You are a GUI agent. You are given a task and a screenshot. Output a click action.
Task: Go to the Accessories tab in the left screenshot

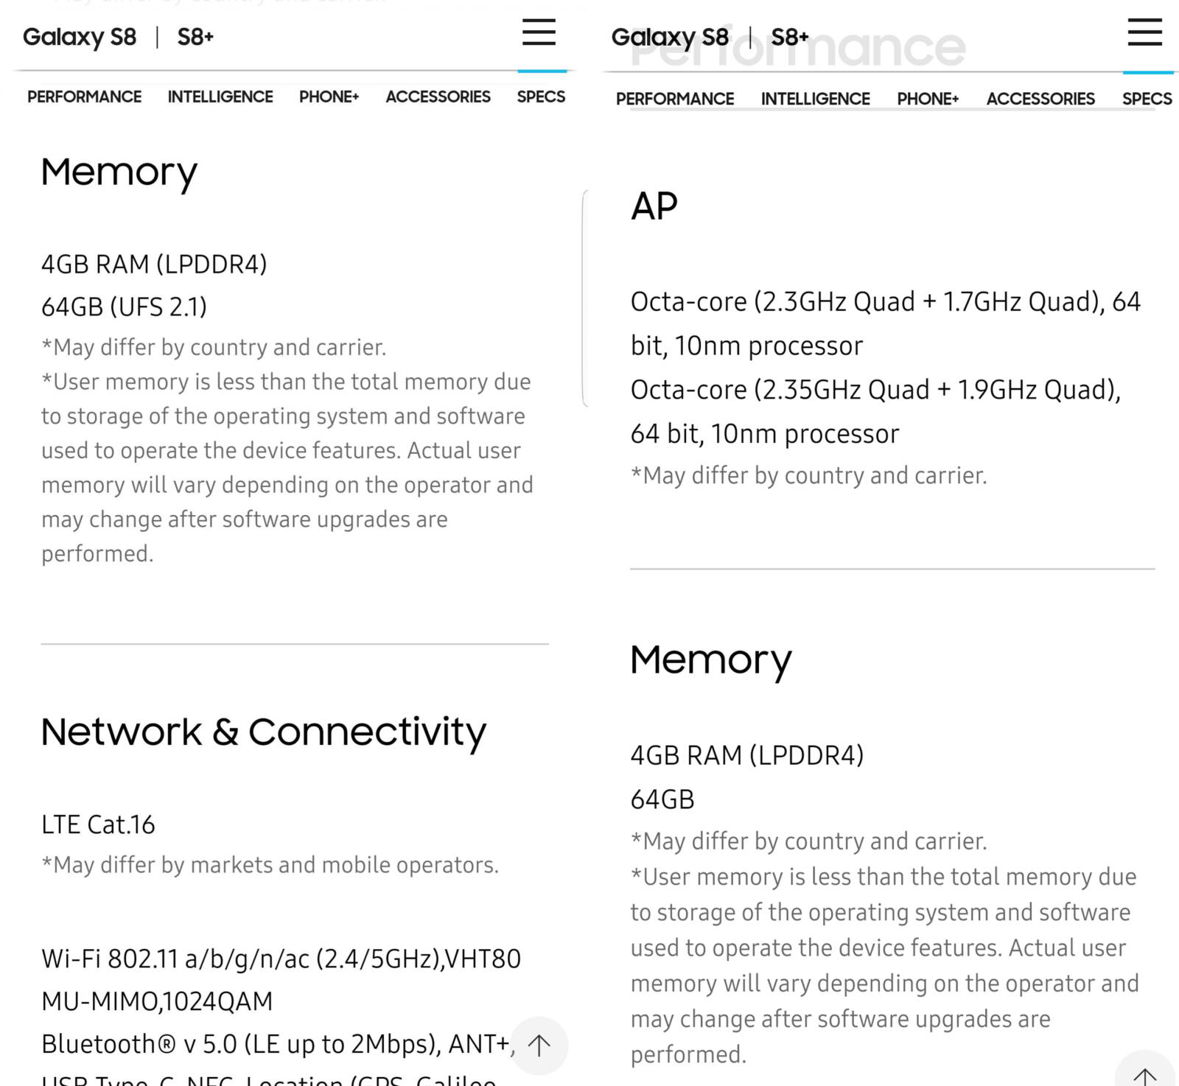point(438,97)
